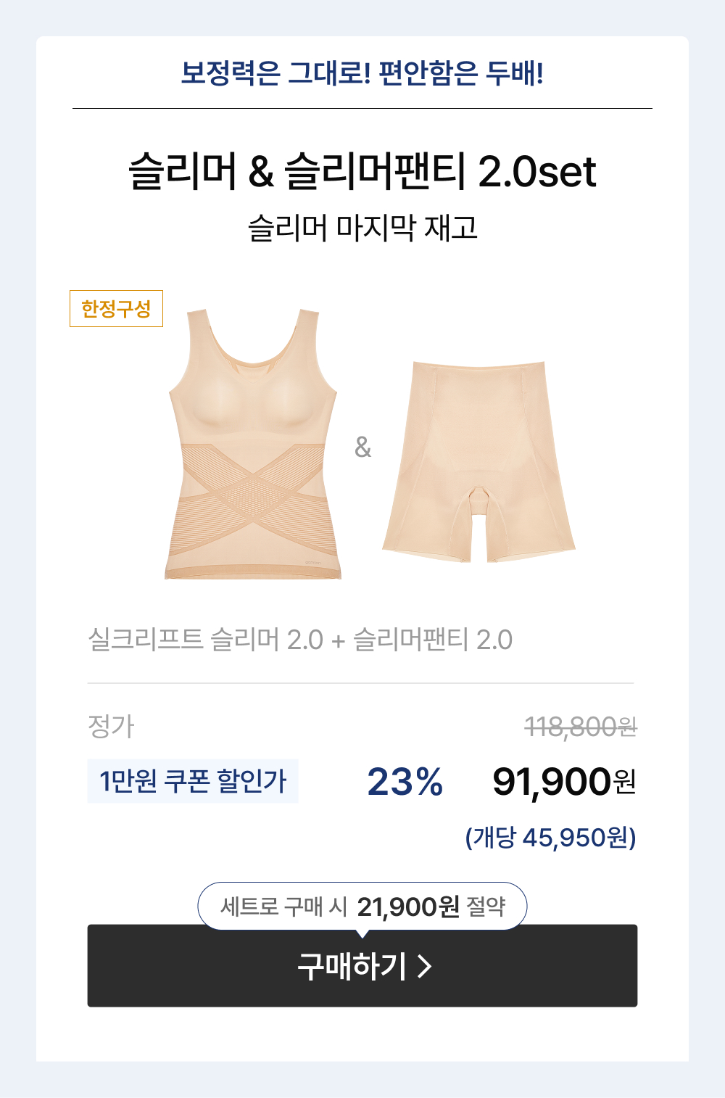Click the 한정구성 badge
Screen dimensions: 725x1098
(x=116, y=309)
